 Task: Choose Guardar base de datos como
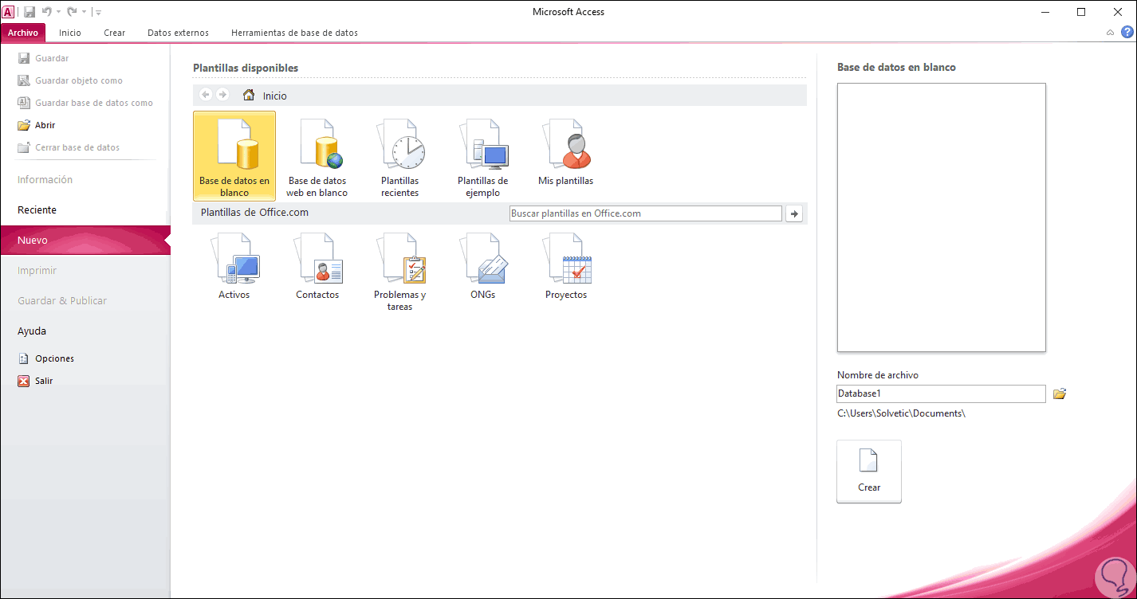click(85, 103)
